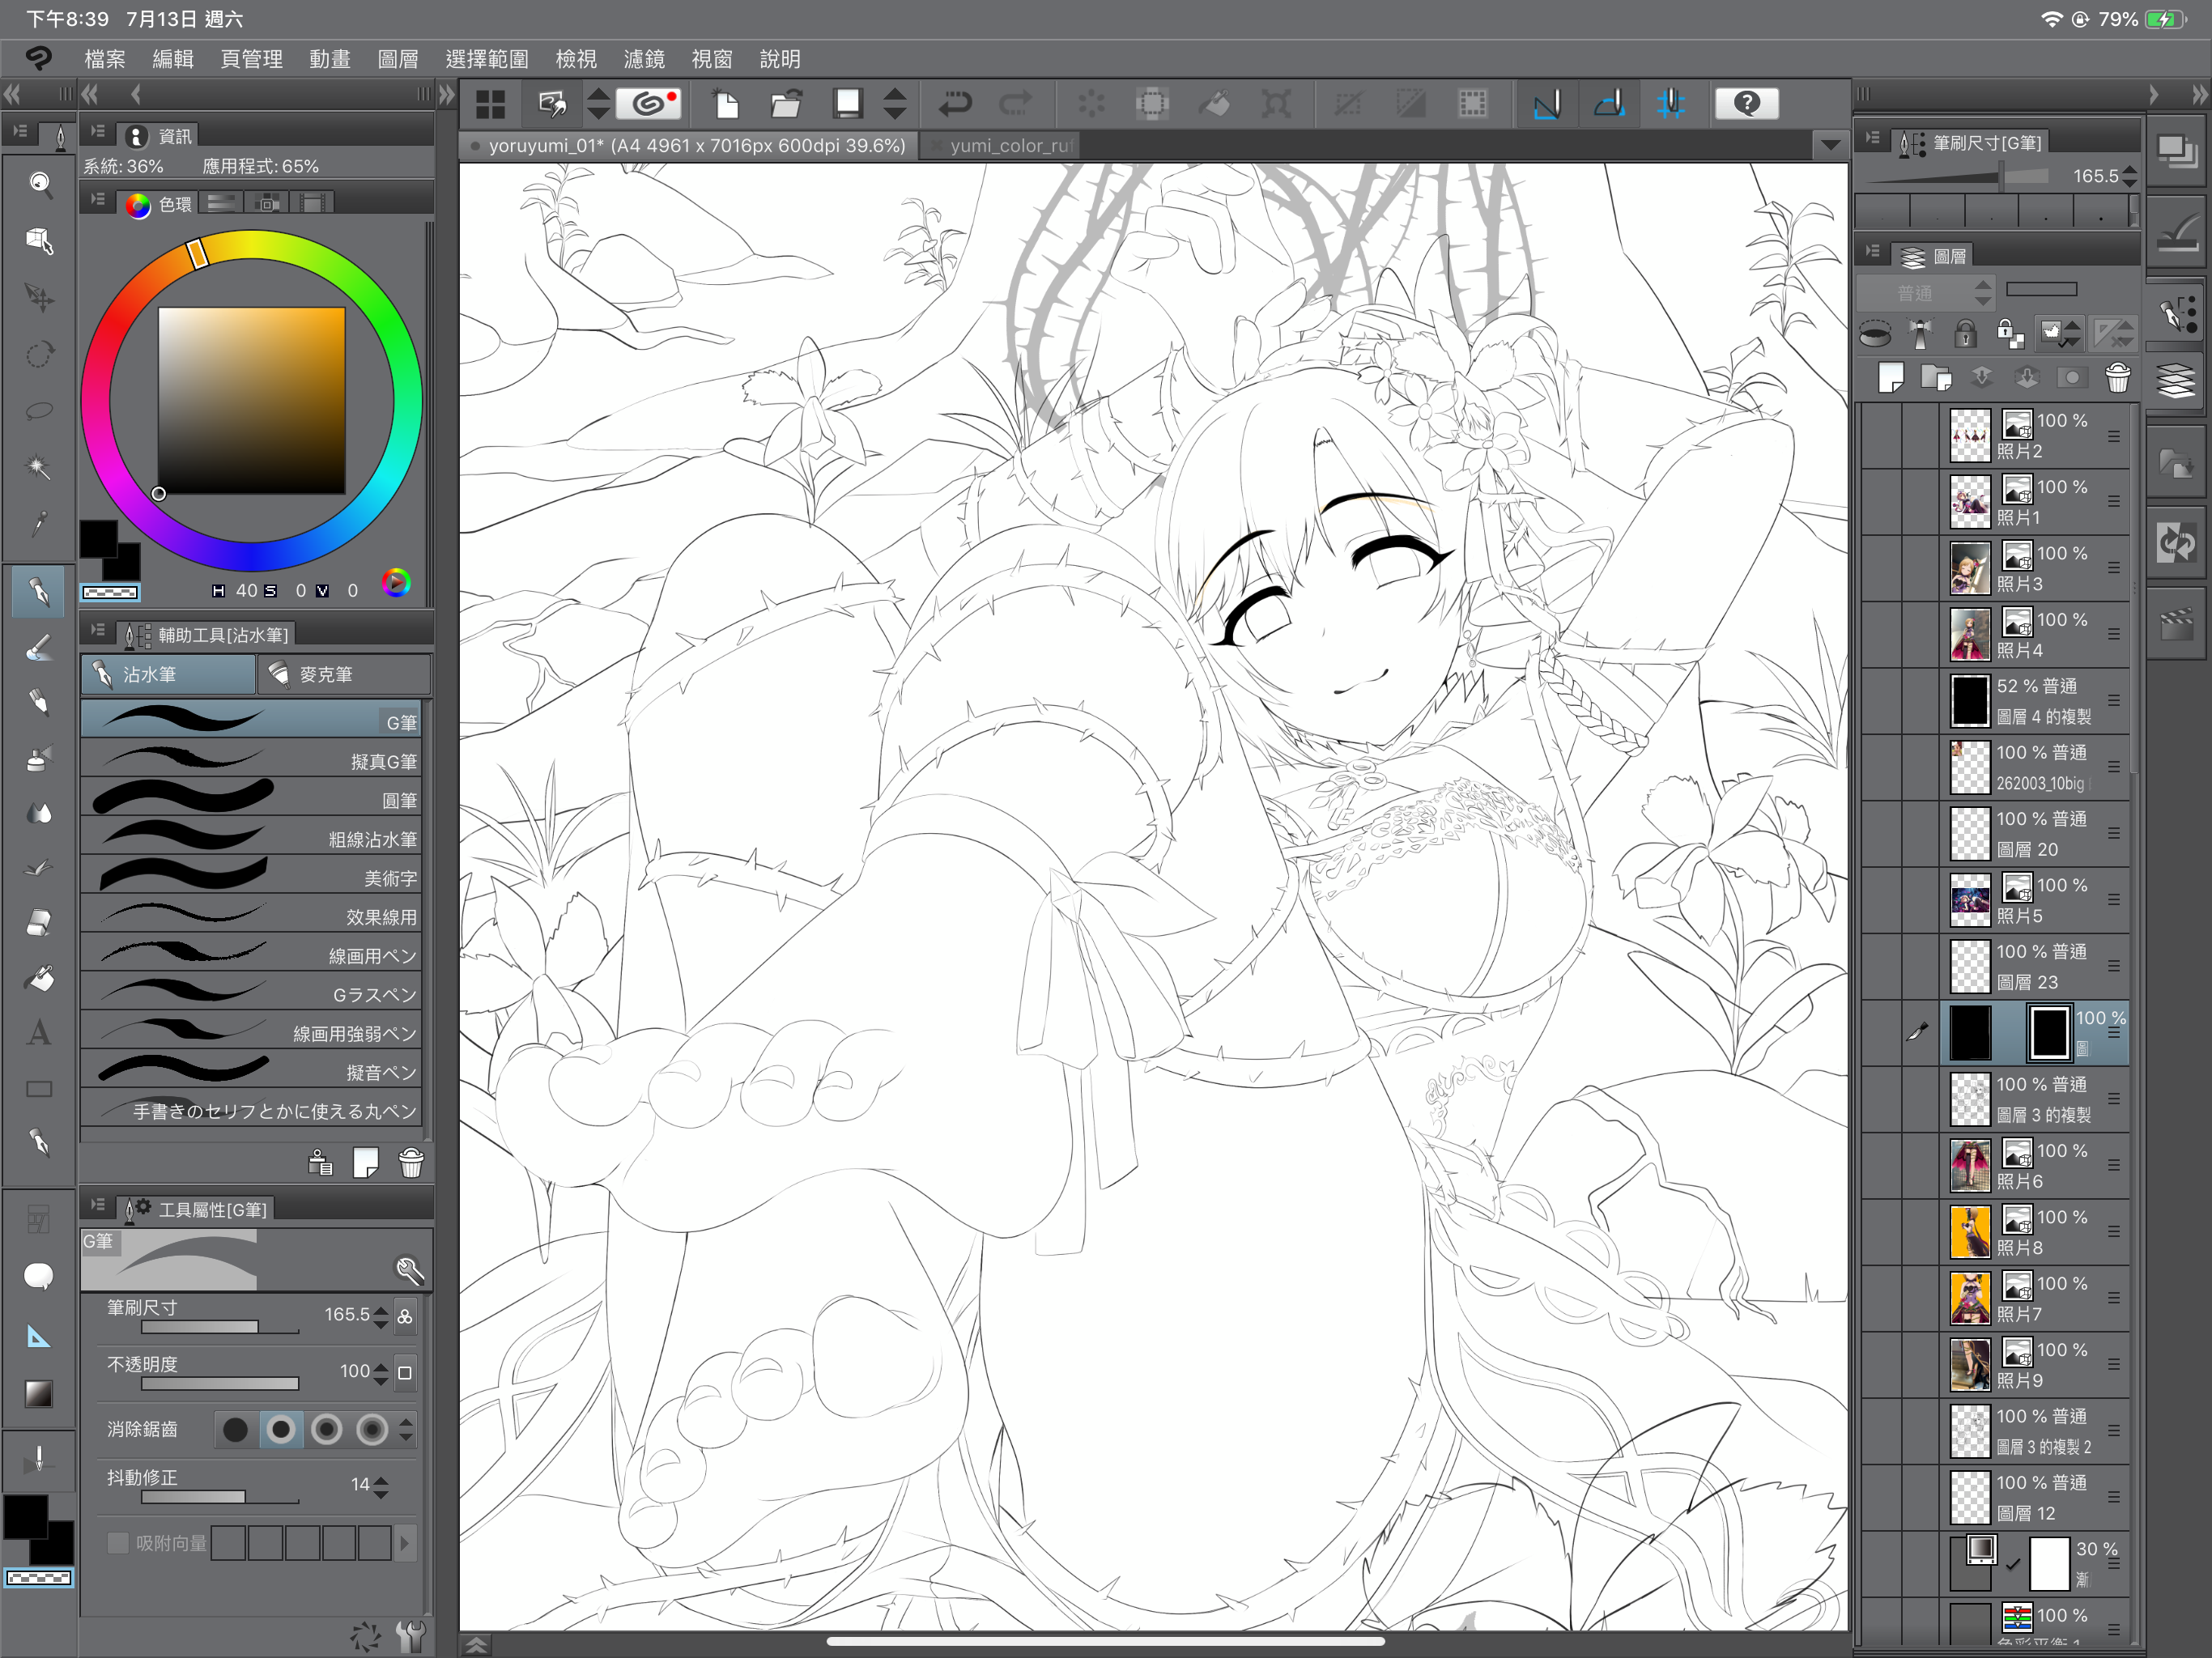The width and height of the screenshot is (2212, 1658).
Task: Click the Redo arrow in command bar
Action: (1016, 103)
